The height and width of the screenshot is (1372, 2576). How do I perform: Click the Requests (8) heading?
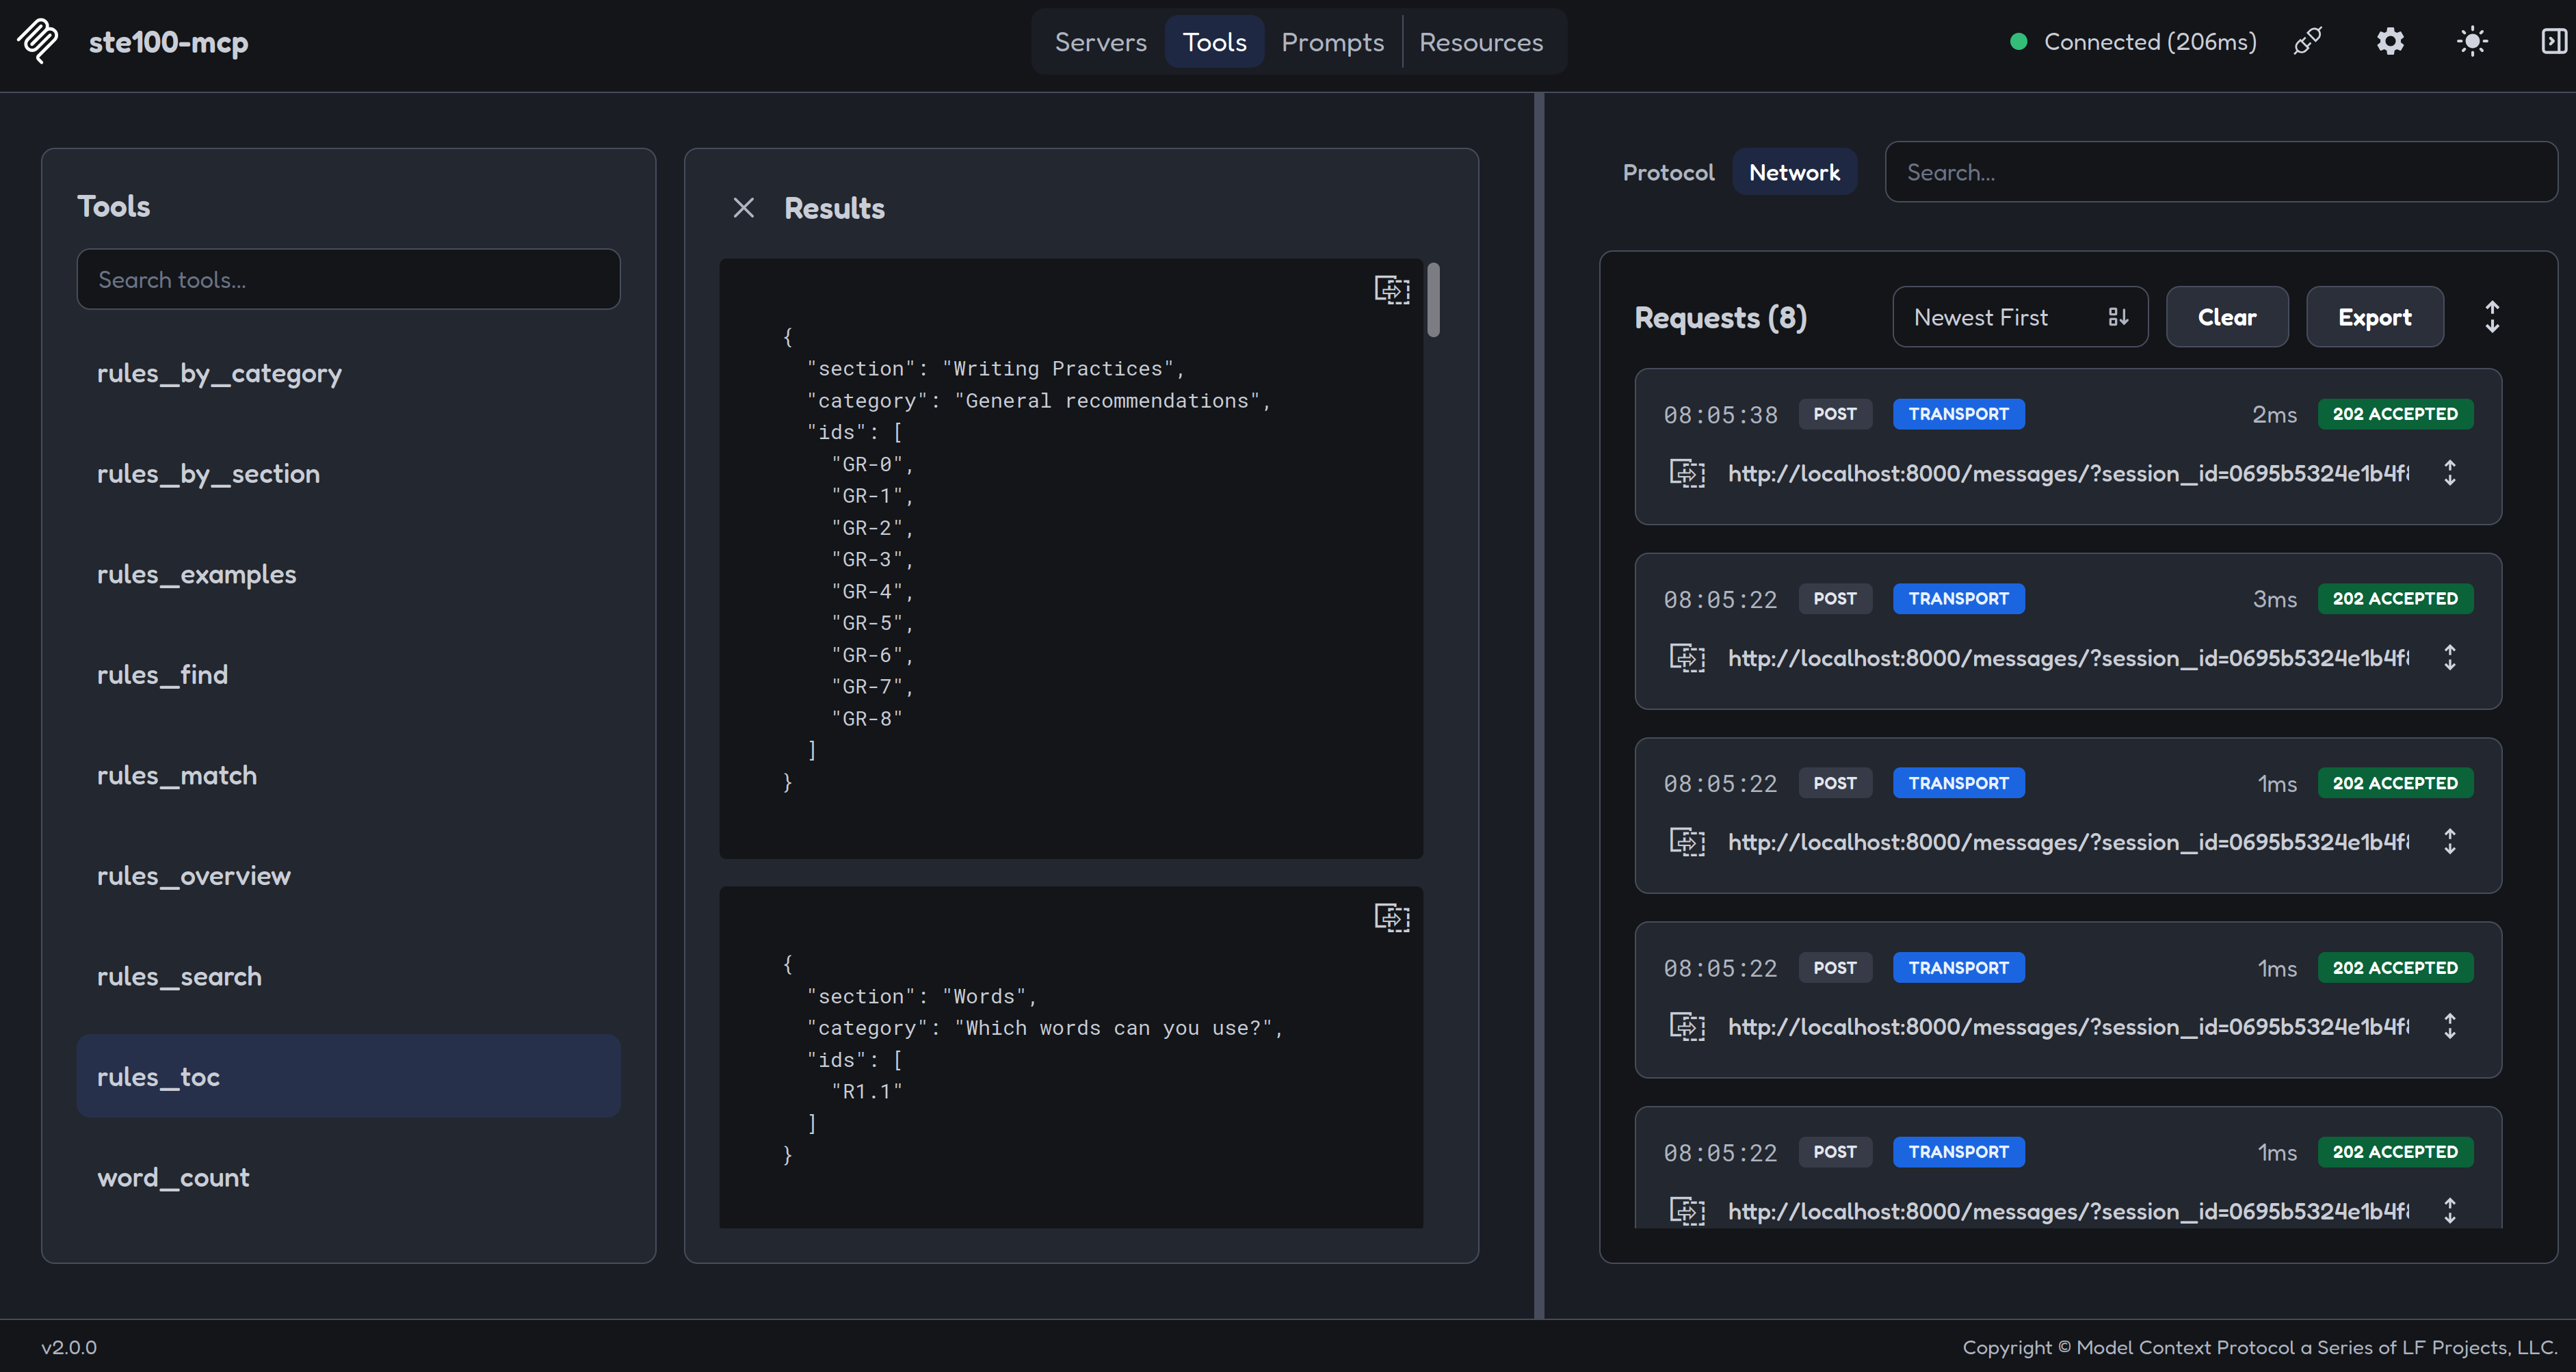(1720, 317)
